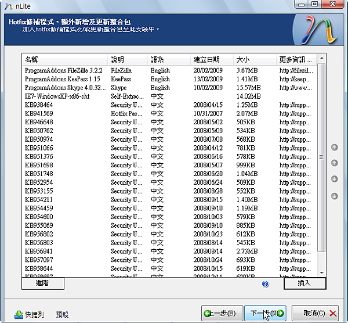This screenshot has height=323, width=348.
Task: Select KB956803 row
Action: (169, 242)
